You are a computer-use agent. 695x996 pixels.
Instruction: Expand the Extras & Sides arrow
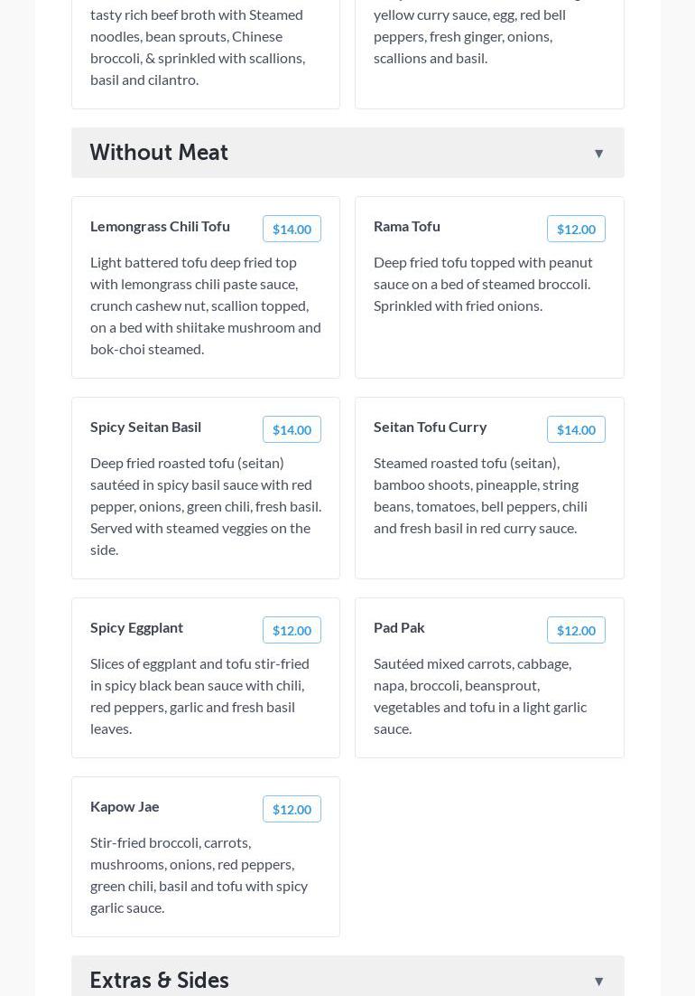pos(598,982)
